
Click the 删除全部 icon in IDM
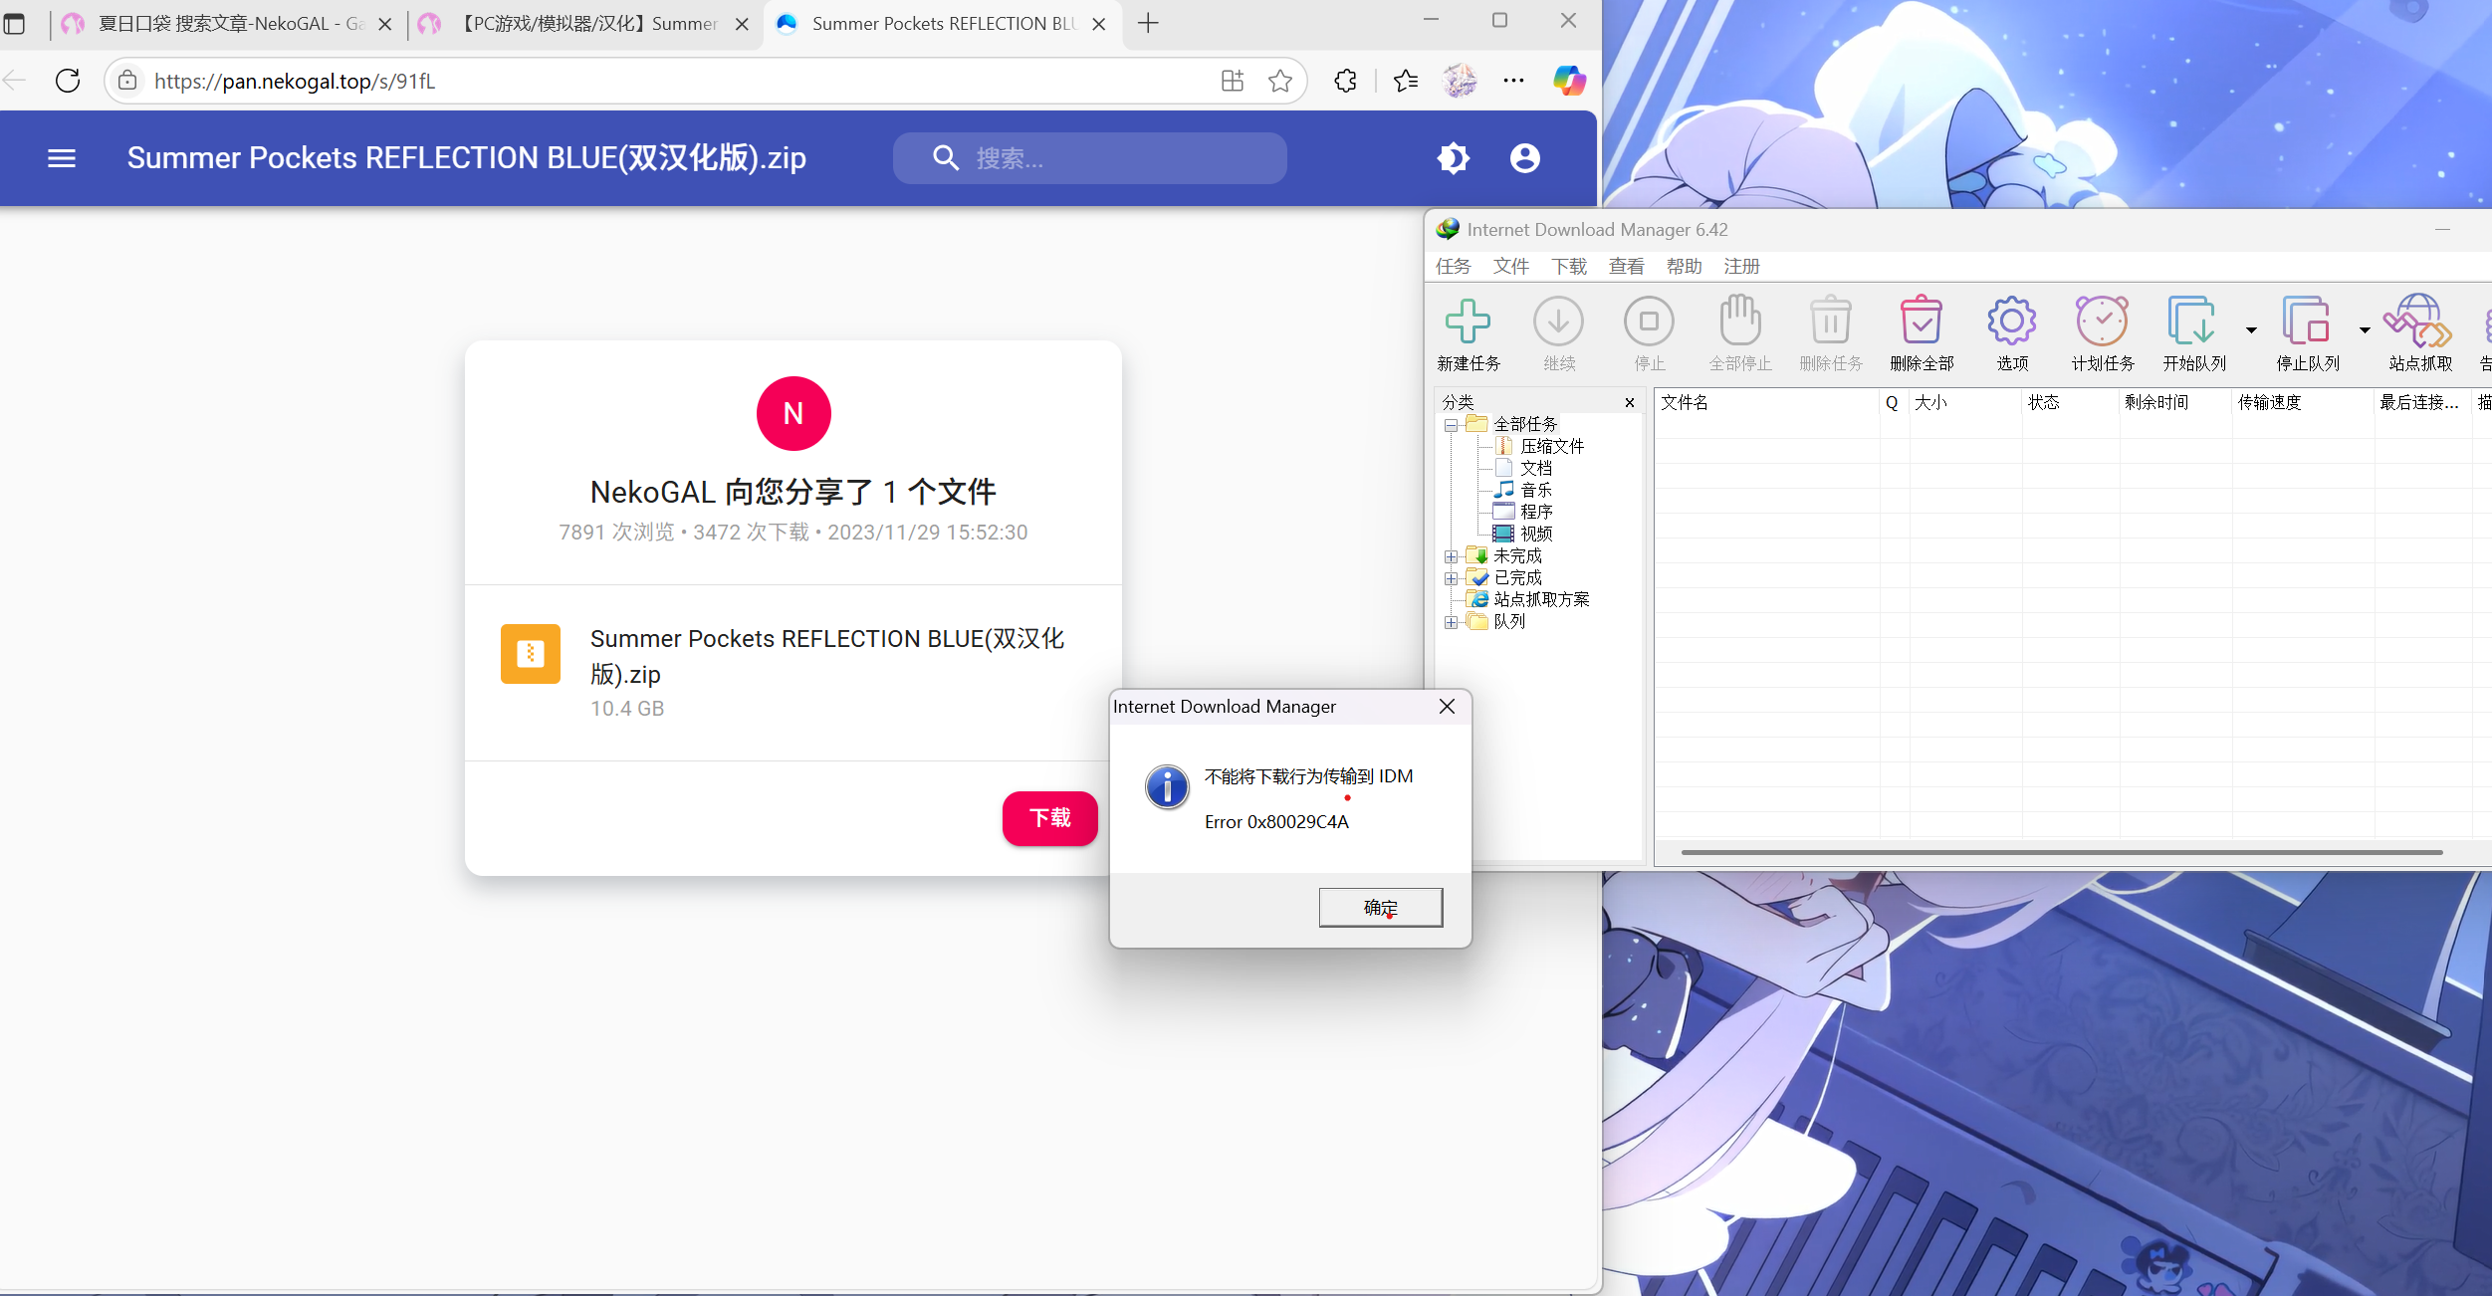click(1924, 328)
